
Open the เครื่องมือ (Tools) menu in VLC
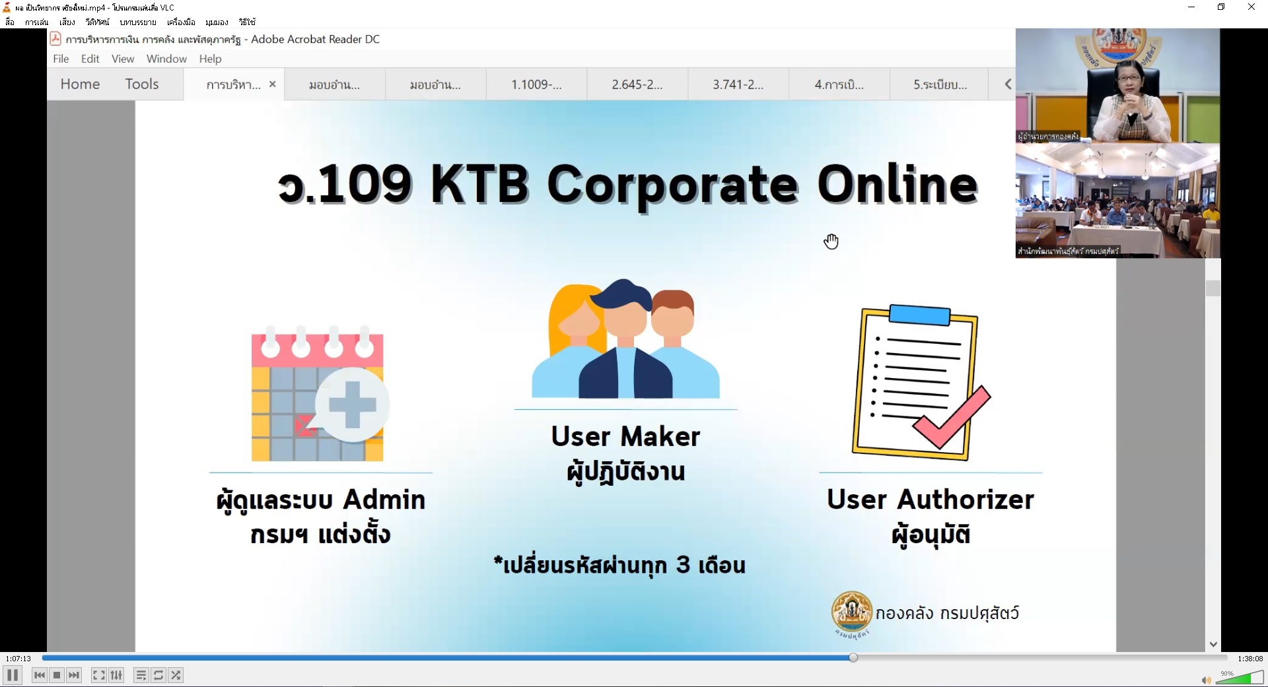(181, 22)
